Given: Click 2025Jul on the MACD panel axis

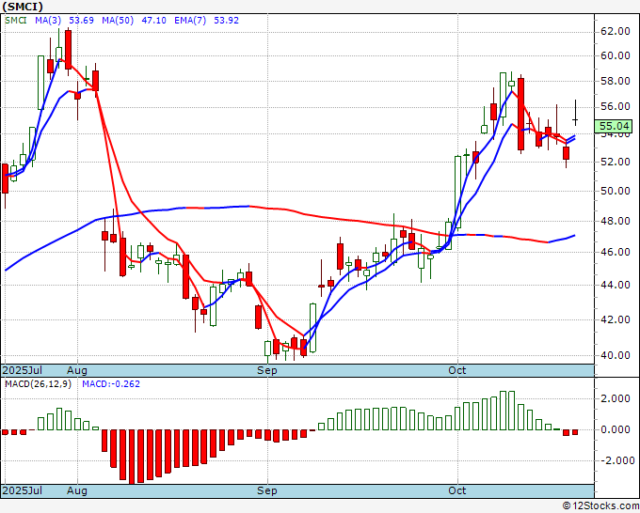Looking at the screenshot, I should pos(22,490).
